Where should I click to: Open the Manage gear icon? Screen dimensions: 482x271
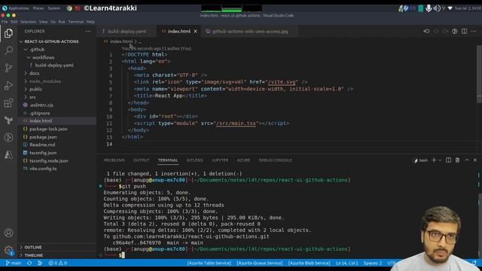click(x=8, y=251)
